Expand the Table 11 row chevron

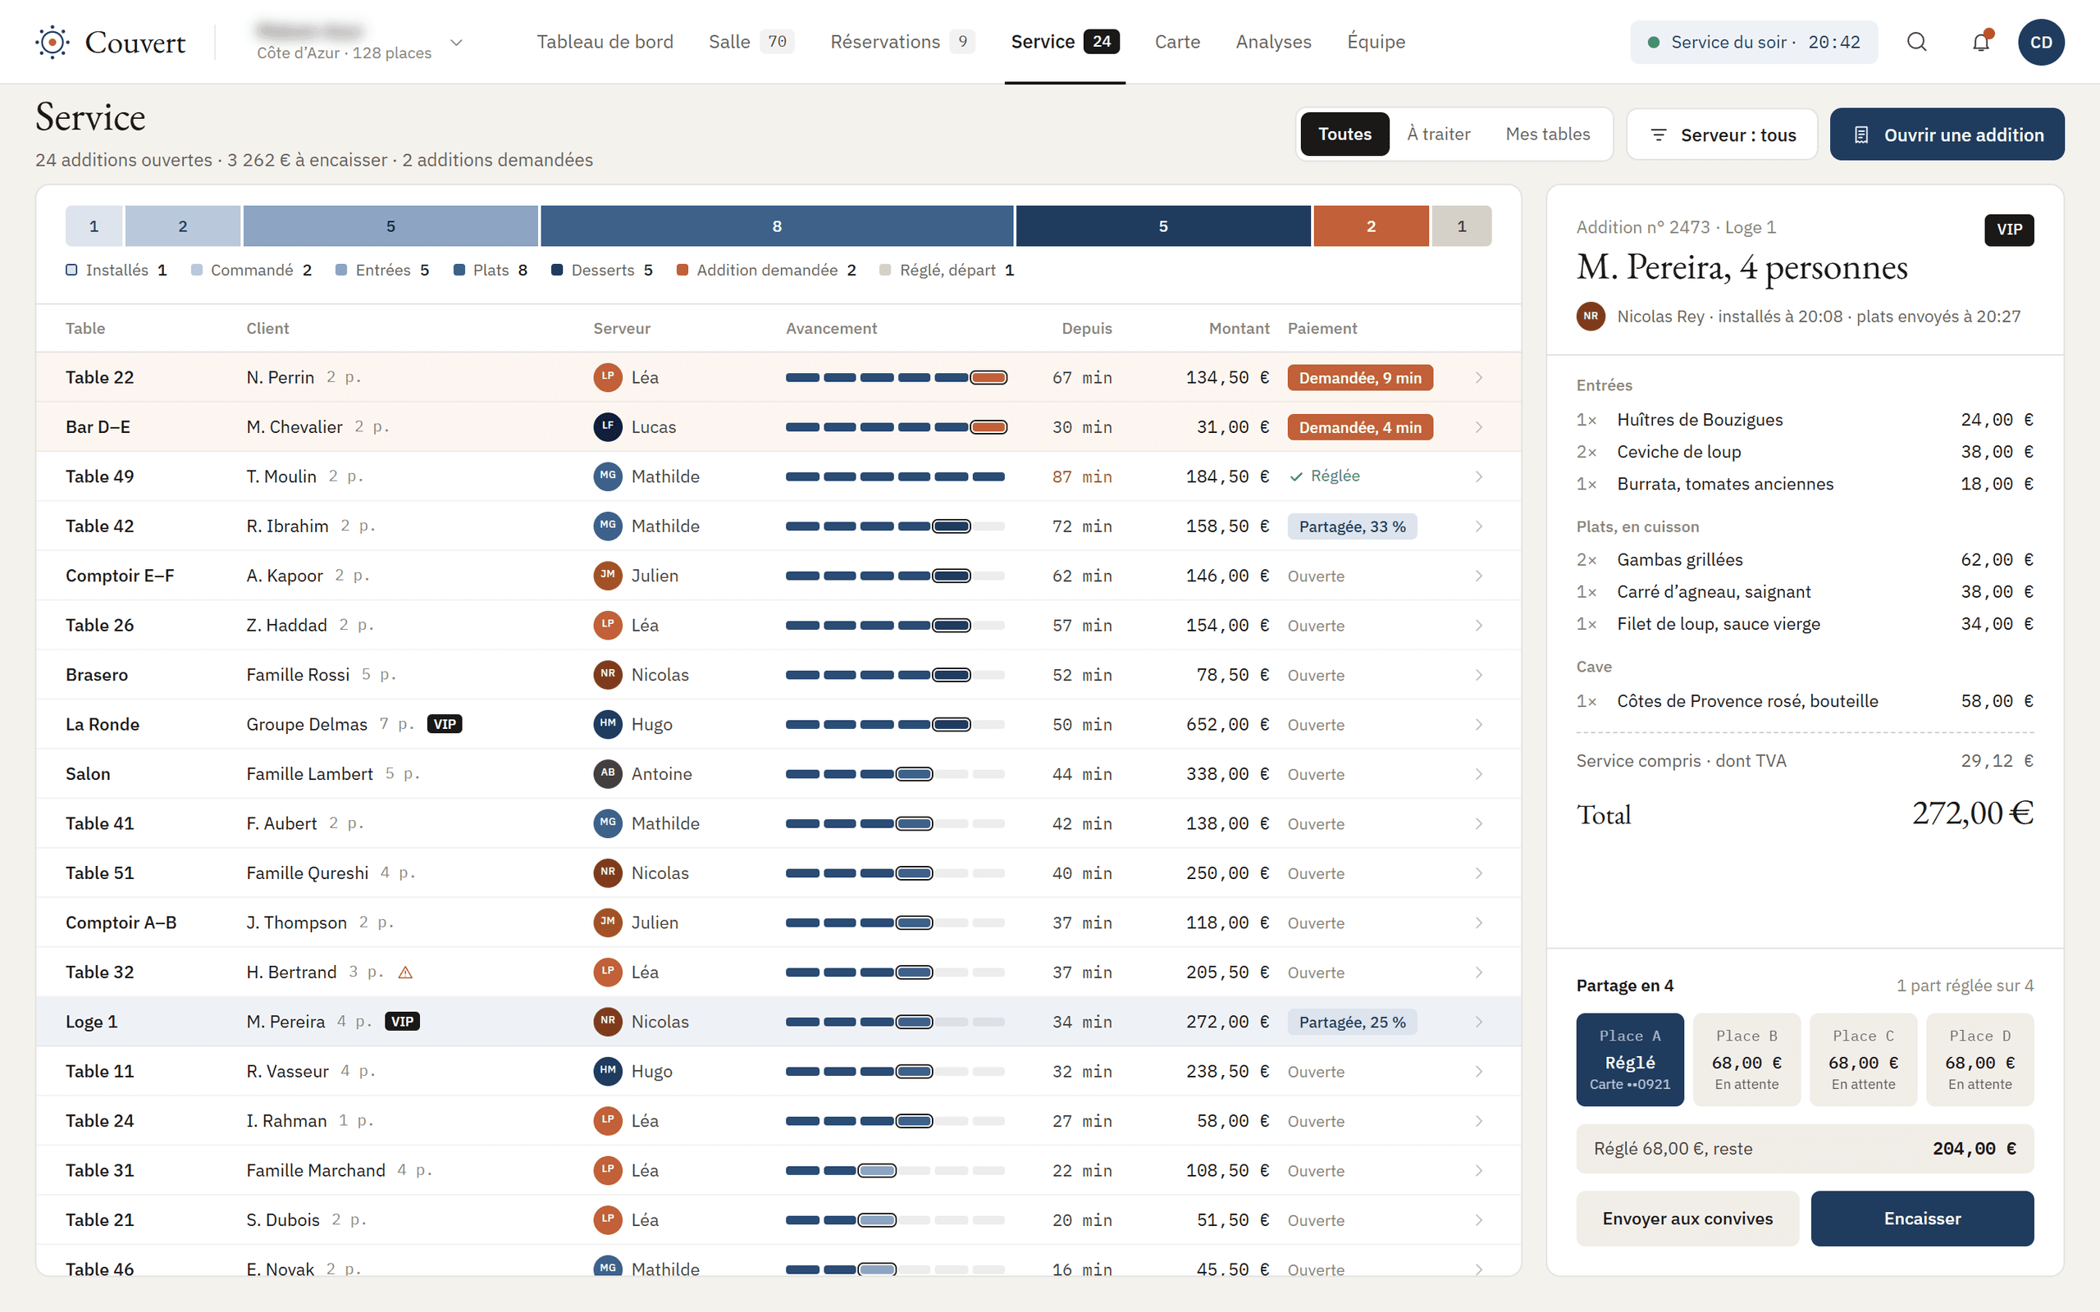click(x=1479, y=1072)
